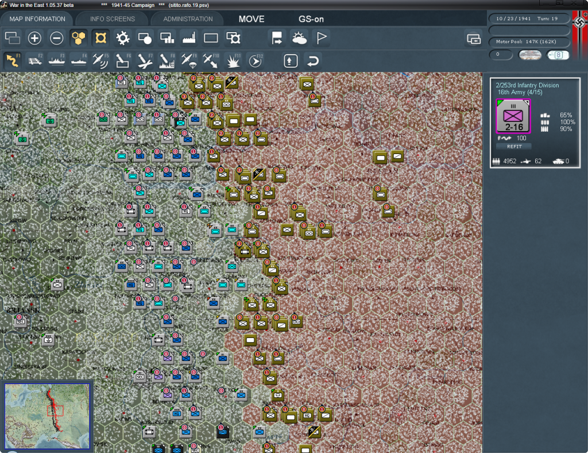The image size is (588, 453).
Task: Click the flag-with-arrow toolbar icon
Action: (277, 38)
